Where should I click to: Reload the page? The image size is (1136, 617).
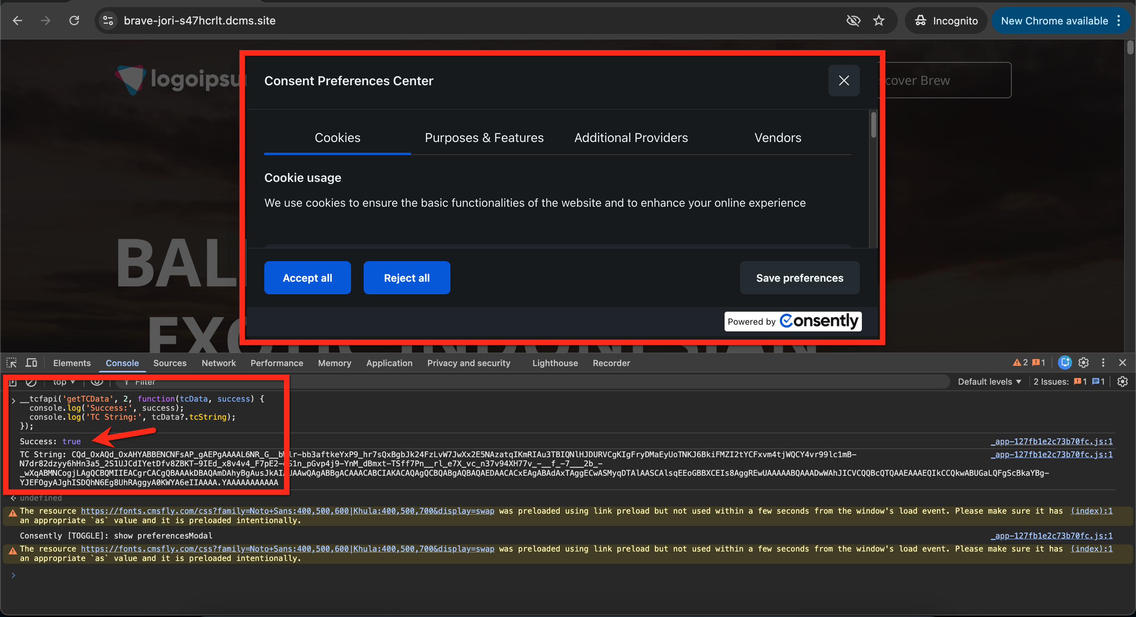coord(74,21)
